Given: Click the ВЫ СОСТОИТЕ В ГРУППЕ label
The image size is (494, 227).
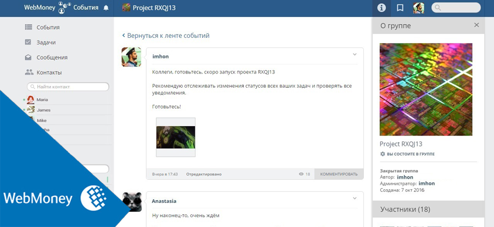Looking at the screenshot, I should point(411,154).
